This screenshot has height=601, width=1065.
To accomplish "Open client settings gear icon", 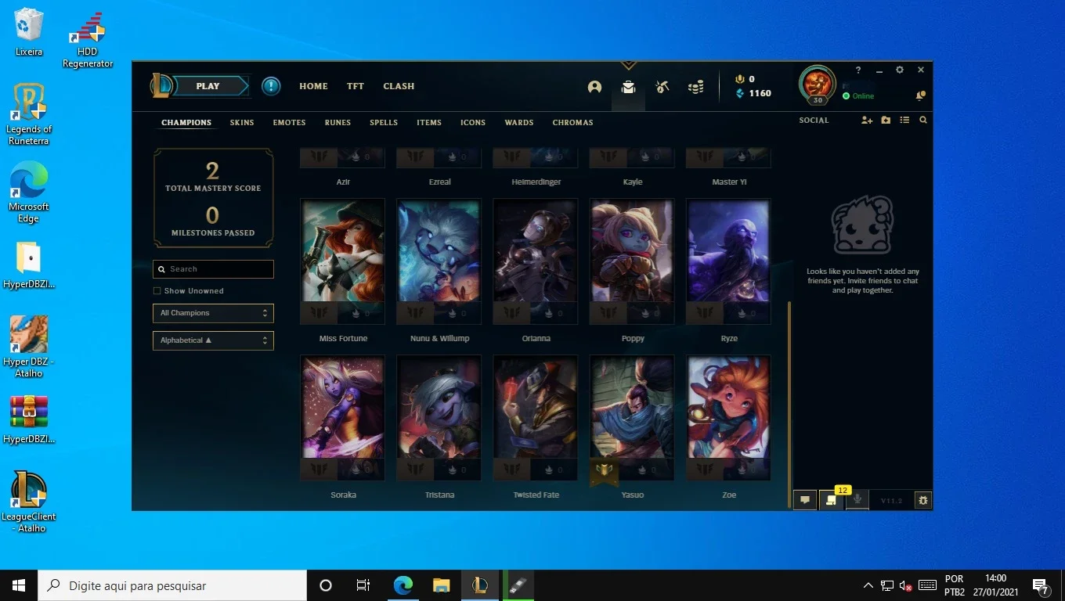I will (x=900, y=70).
